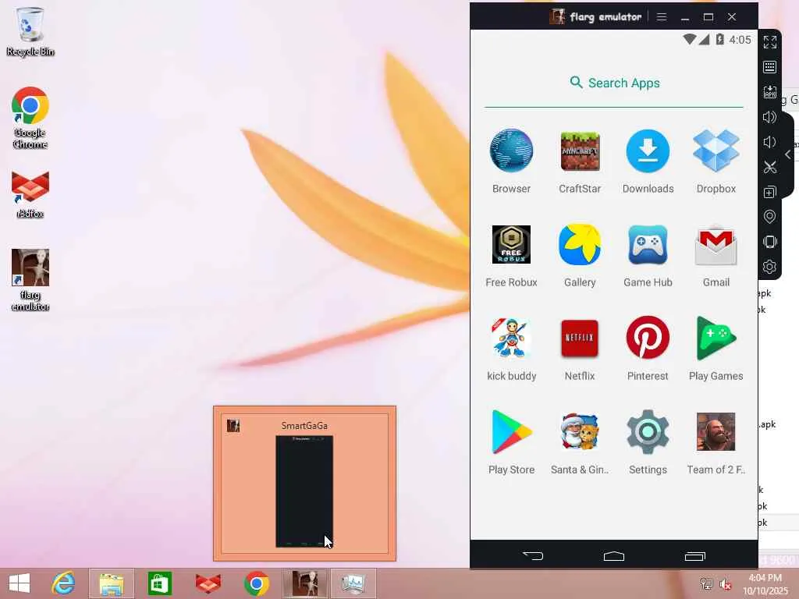Image resolution: width=799 pixels, height=599 pixels.
Task: Click the Task Manager taskbar button
Action: point(353,583)
